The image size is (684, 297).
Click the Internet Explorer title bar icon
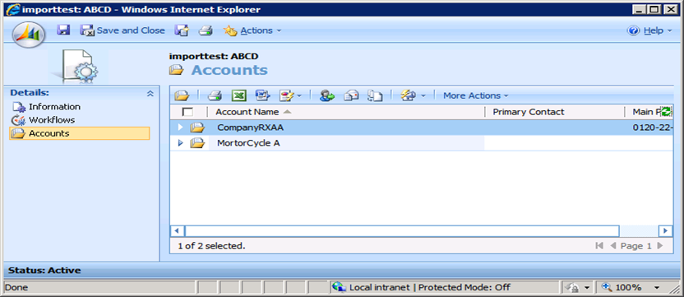coord(13,10)
